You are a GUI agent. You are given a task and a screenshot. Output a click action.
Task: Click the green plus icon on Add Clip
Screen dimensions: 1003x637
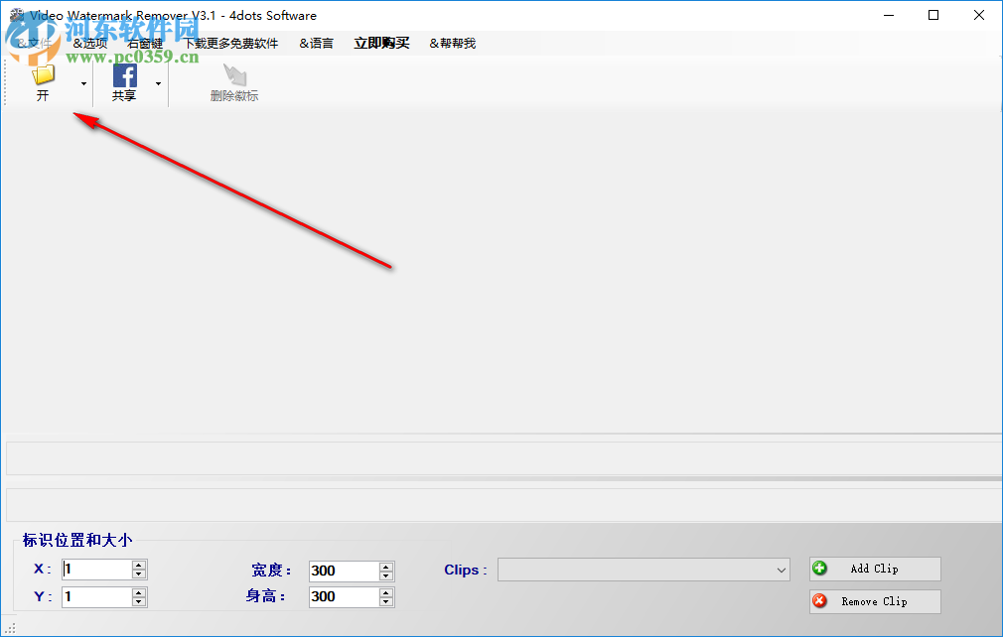click(x=820, y=568)
